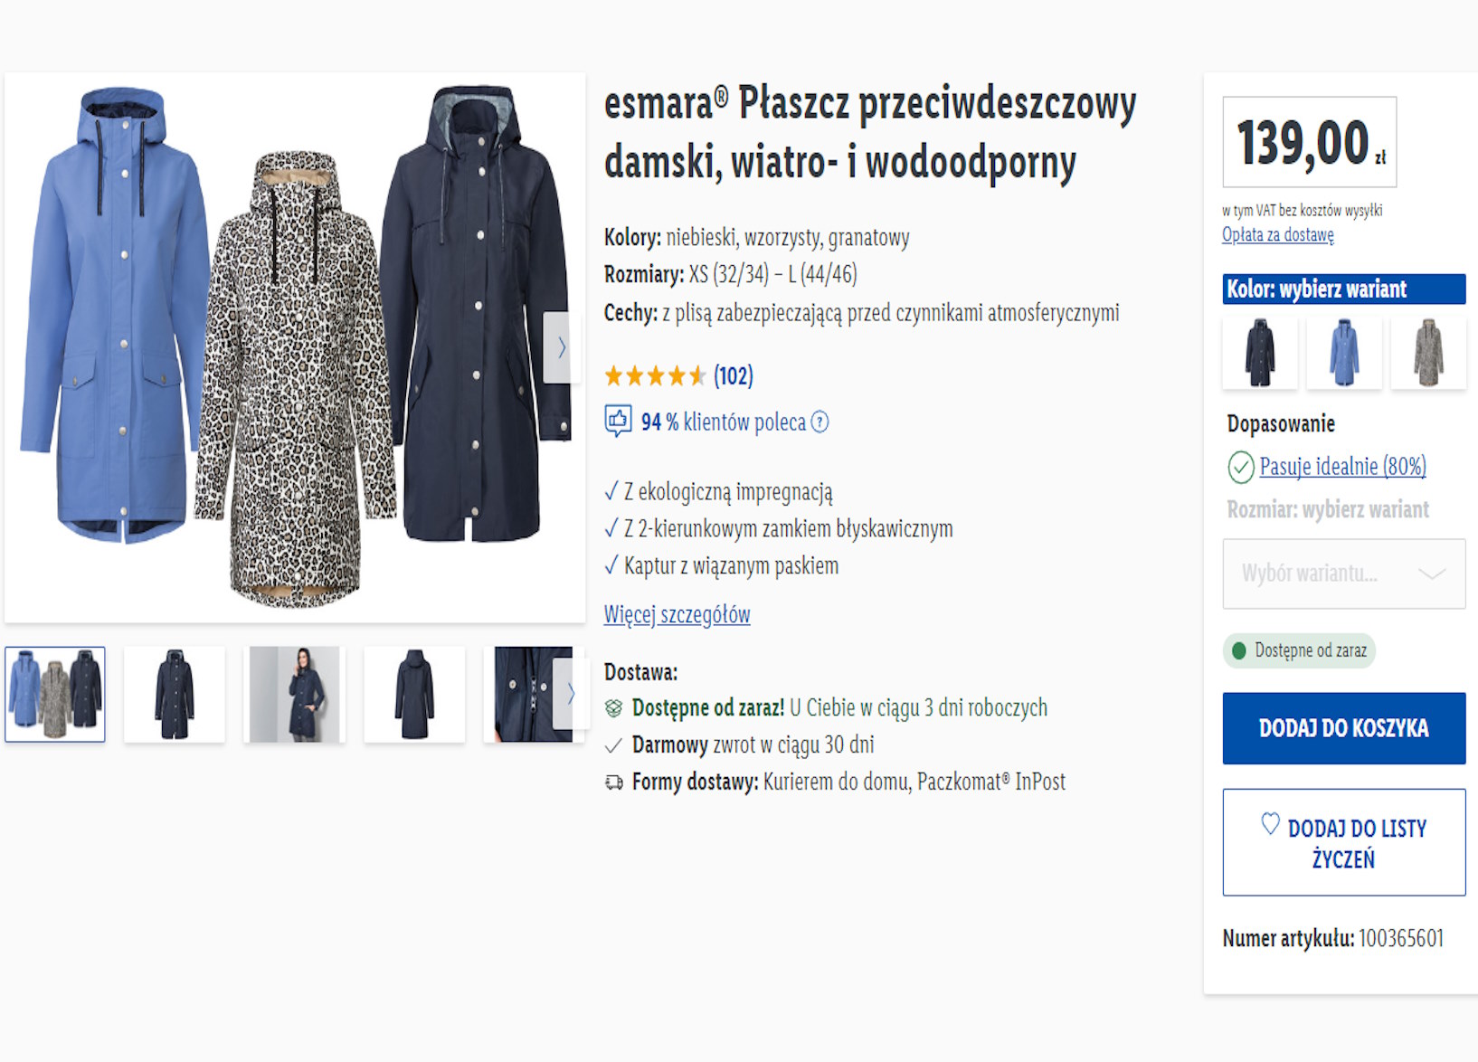Click the star rating icons
The width and height of the screenshot is (1478, 1062).
coord(654,375)
